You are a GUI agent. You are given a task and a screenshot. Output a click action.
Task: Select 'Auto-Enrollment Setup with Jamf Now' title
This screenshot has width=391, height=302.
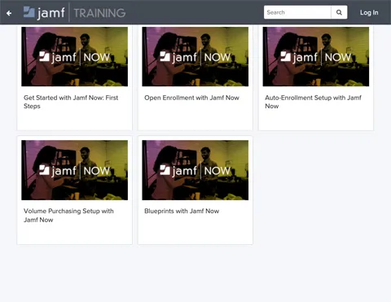313,102
